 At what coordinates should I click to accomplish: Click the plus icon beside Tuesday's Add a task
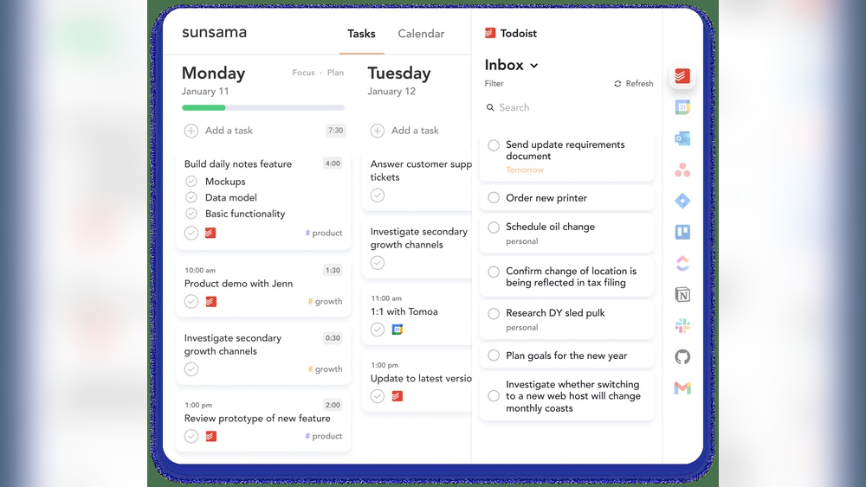pos(378,131)
